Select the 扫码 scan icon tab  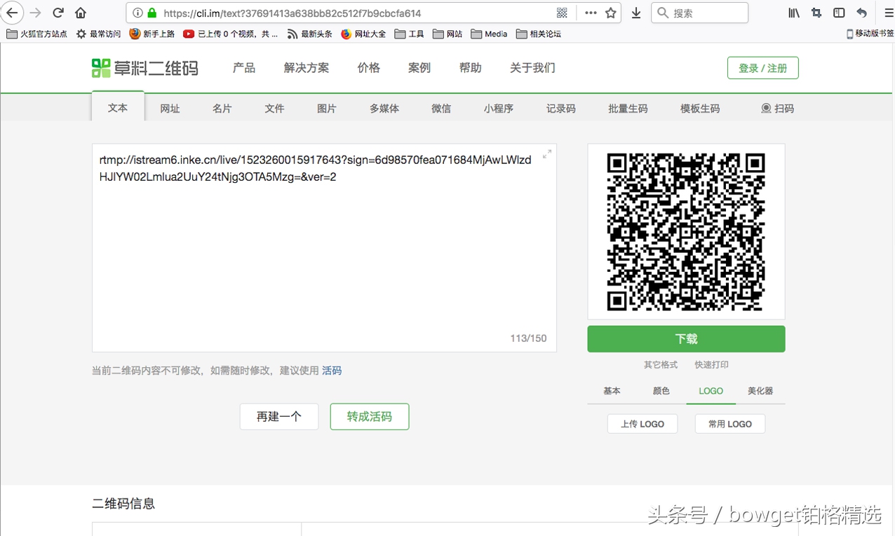(x=778, y=108)
